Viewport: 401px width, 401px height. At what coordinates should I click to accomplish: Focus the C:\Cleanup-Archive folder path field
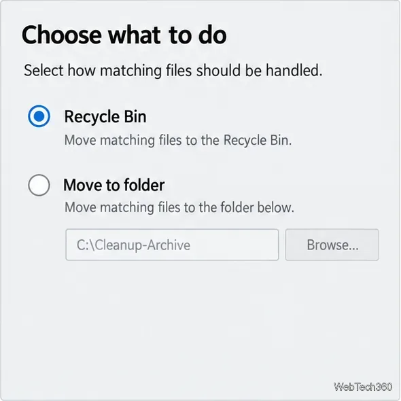172,245
